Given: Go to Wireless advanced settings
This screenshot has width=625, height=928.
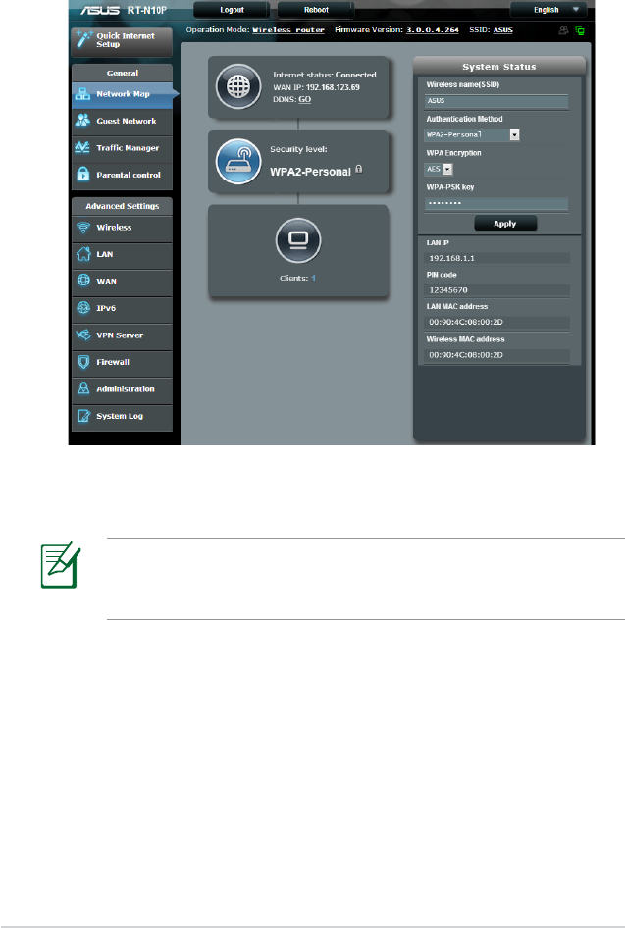Looking at the screenshot, I should coord(123,228).
